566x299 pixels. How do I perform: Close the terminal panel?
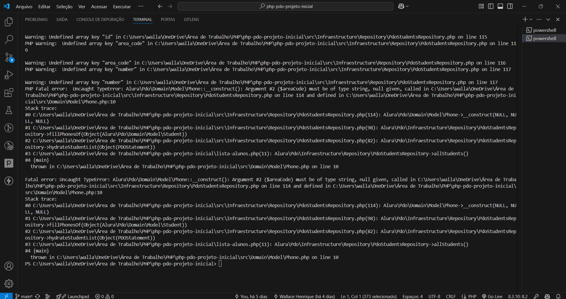click(558, 19)
